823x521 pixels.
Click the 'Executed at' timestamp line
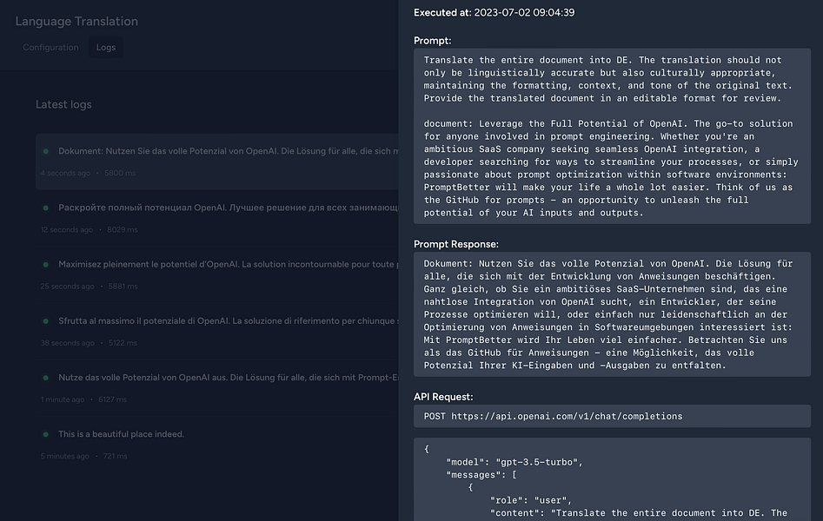coord(494,13)
